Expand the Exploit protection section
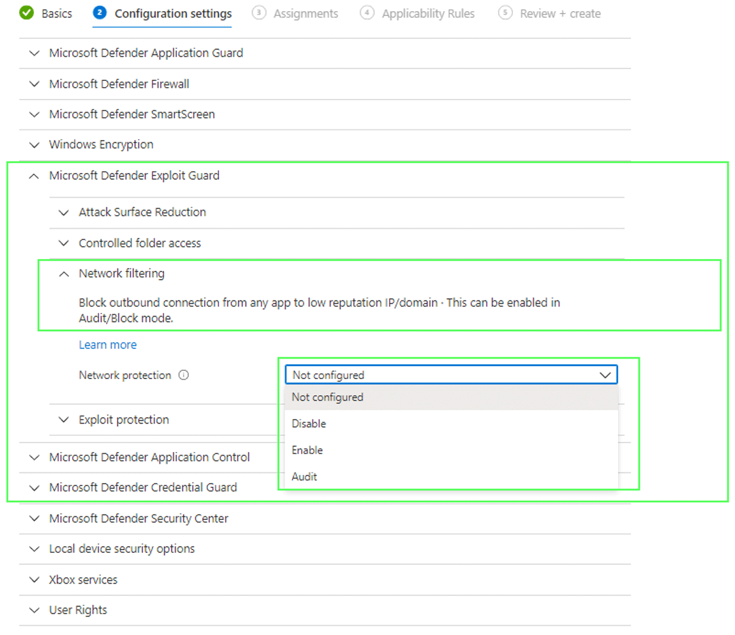The height and width of the screenshot is (635, 735). pyautogui.click(x=124, y=420)
